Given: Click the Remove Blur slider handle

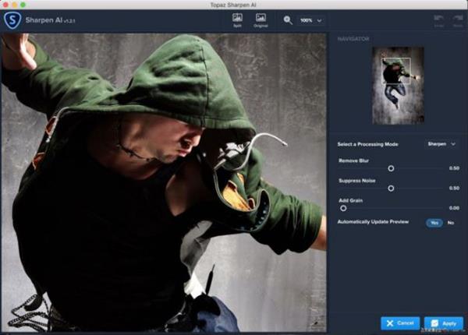Looking at the screenshot, I should pyautogui.click(x=391, y=167).
